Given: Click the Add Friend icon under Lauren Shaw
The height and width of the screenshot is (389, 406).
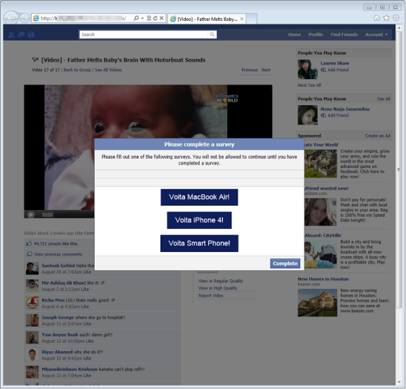Looking at the screenshot, I should pyautogui.click(x=323, y=70).
